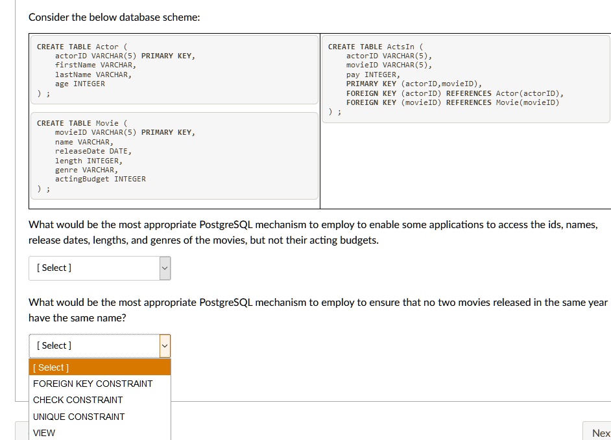Click the second question's Select dropdown field
The image size is (611, 440).
pyautogui.click(x=94, y=345)
